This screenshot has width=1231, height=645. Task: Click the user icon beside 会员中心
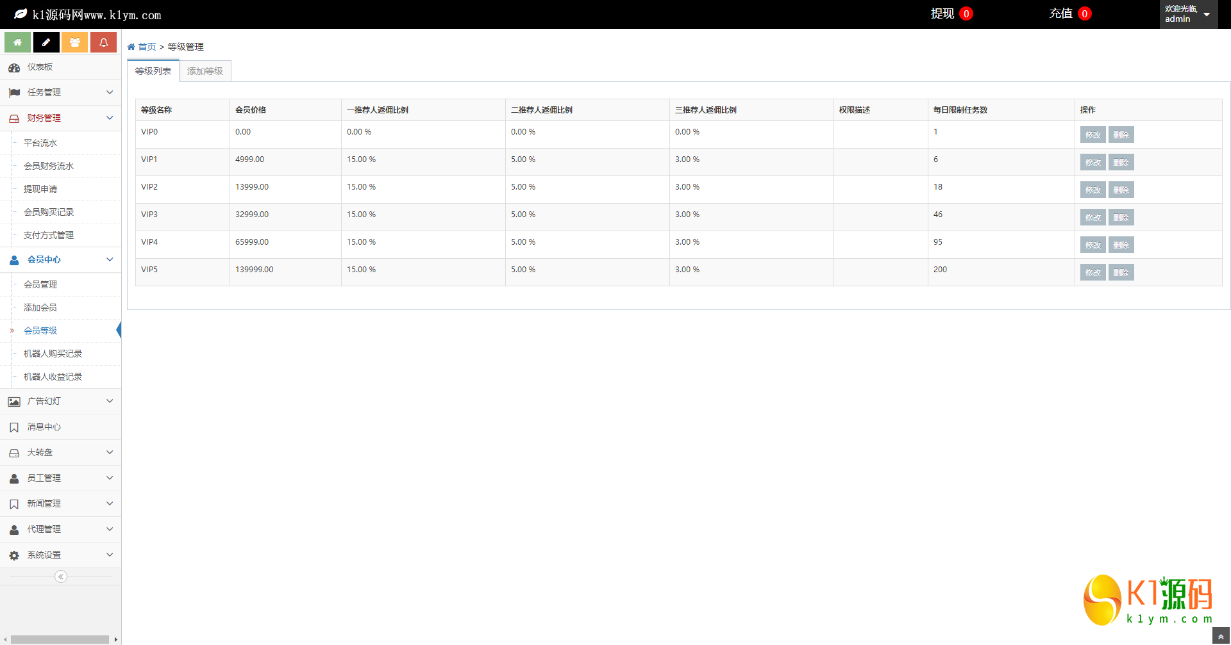coord(14,260)
